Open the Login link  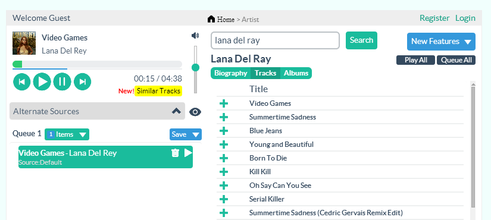465,18
